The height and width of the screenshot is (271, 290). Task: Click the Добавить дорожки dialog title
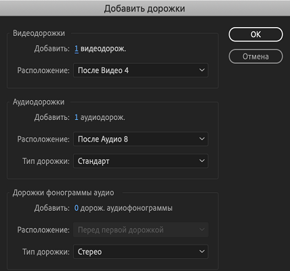[144, 9]
